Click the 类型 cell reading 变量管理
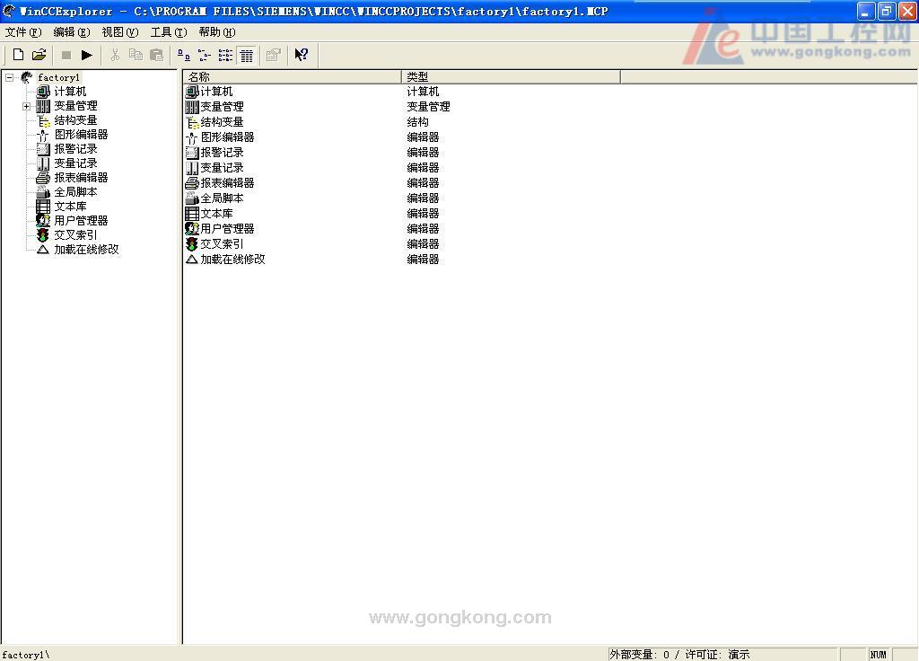This screenshot has width=919, height=661. (x=428, y=107)
